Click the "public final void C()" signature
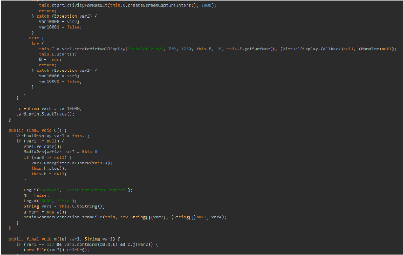This screenshot has width=403, height=255. point(38,130)
